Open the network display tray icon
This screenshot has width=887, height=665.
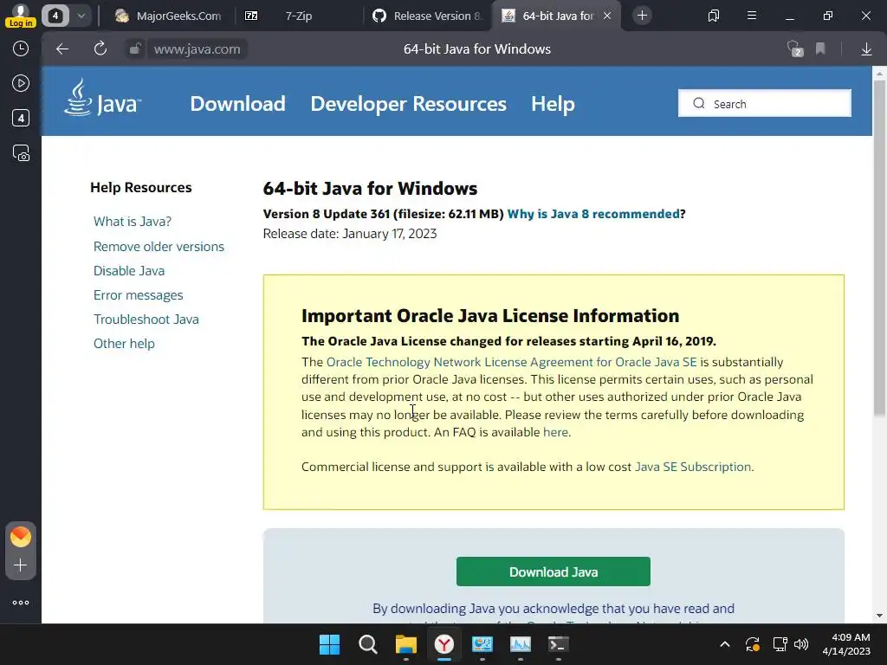780,644
